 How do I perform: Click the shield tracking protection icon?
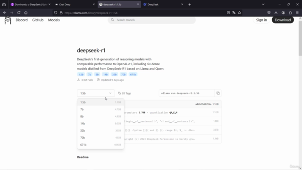56,13
